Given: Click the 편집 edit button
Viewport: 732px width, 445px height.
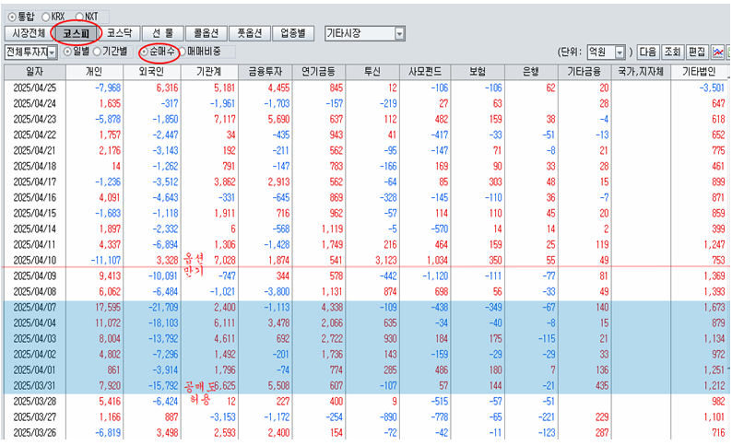Looking at the screenshot, I should (697, 53).
